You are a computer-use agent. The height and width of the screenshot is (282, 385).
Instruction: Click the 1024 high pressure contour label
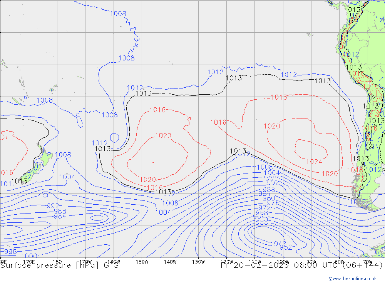click(314, 162)
